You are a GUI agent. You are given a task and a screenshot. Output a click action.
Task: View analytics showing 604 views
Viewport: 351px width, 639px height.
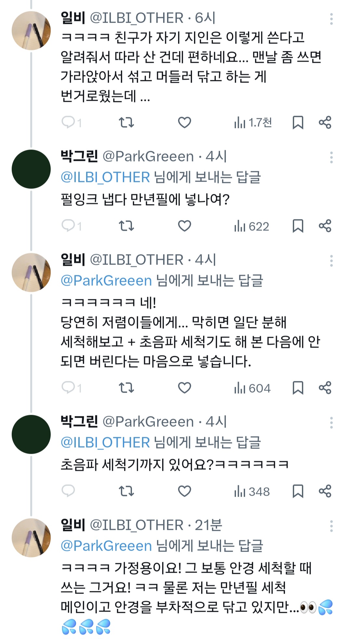point(252,388)
